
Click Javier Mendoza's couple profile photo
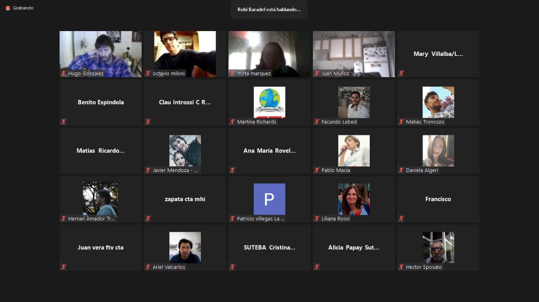pos(185,150)
